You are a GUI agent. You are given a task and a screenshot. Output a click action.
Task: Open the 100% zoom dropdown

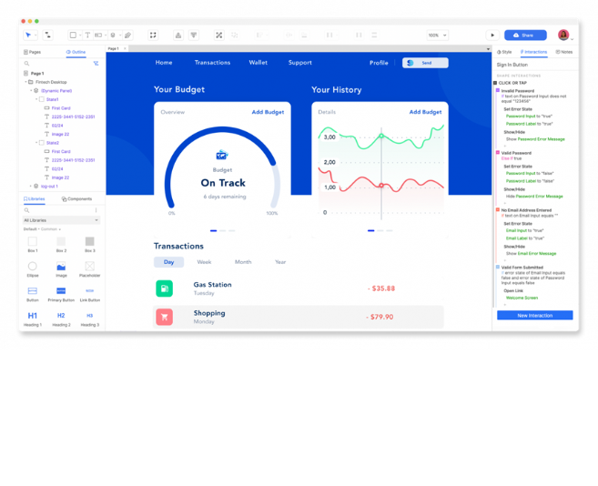click(x=438, y=35)
